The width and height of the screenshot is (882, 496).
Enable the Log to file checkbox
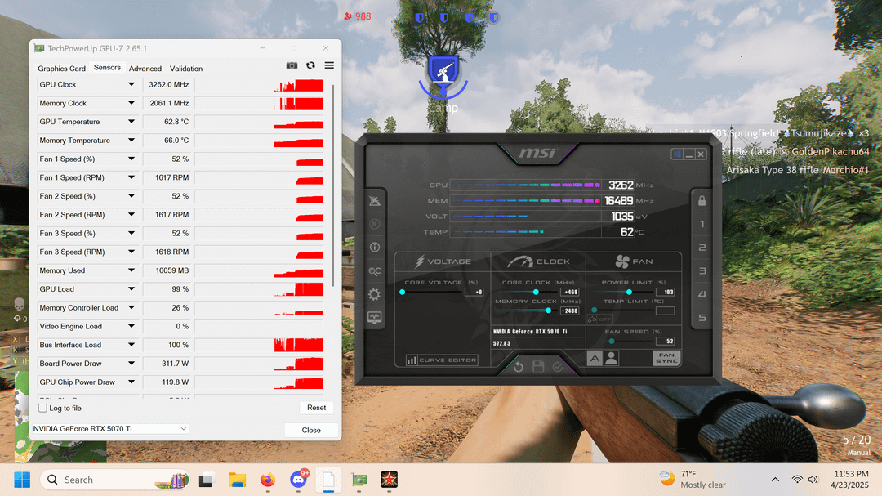pos(42,409)
